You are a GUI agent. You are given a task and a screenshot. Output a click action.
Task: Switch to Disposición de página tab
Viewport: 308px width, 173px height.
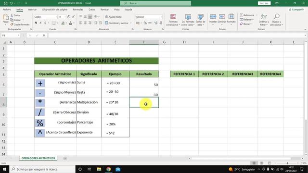(x=55, y=10)
